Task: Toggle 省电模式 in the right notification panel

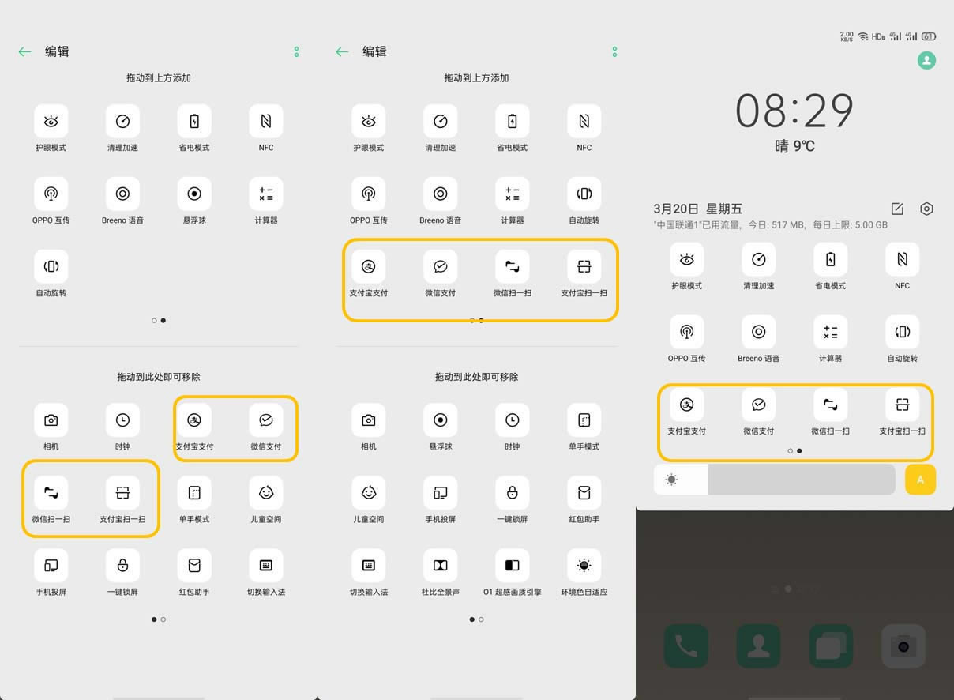Action: tap(831, 259)
